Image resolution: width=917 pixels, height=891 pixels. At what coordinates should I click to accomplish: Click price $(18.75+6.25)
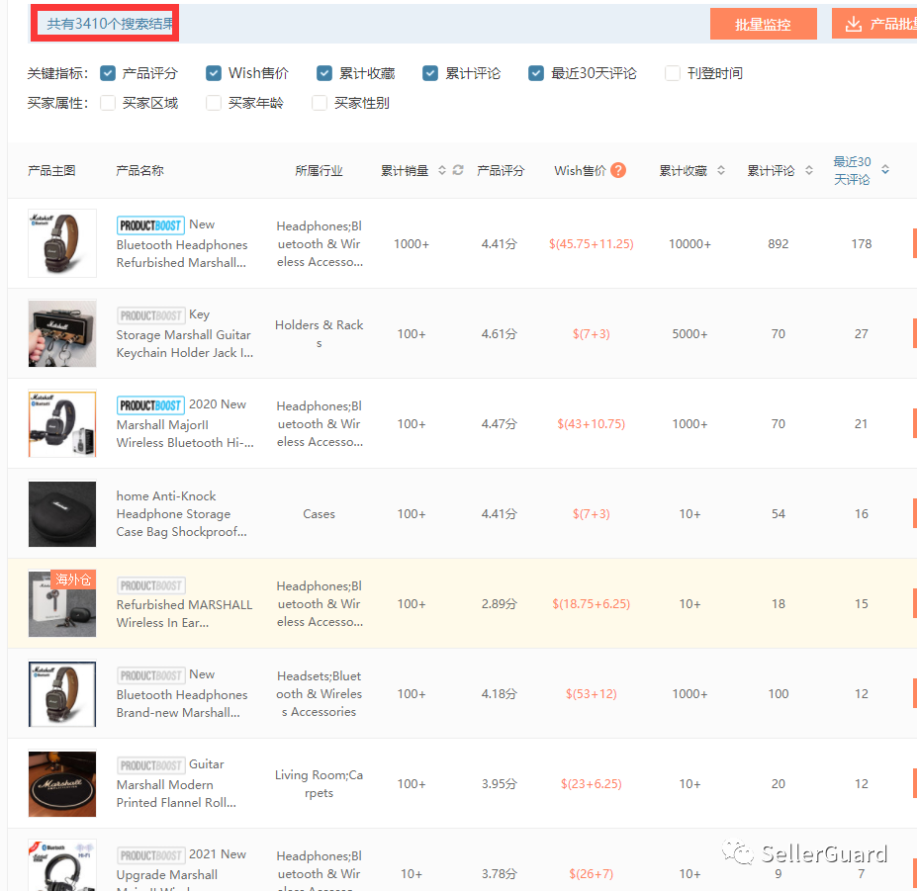(592, 604)
